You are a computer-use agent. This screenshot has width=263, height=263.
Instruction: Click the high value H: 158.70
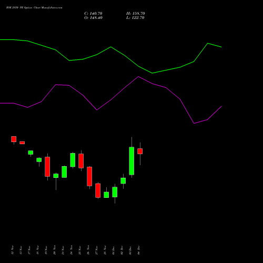(136, 14)
